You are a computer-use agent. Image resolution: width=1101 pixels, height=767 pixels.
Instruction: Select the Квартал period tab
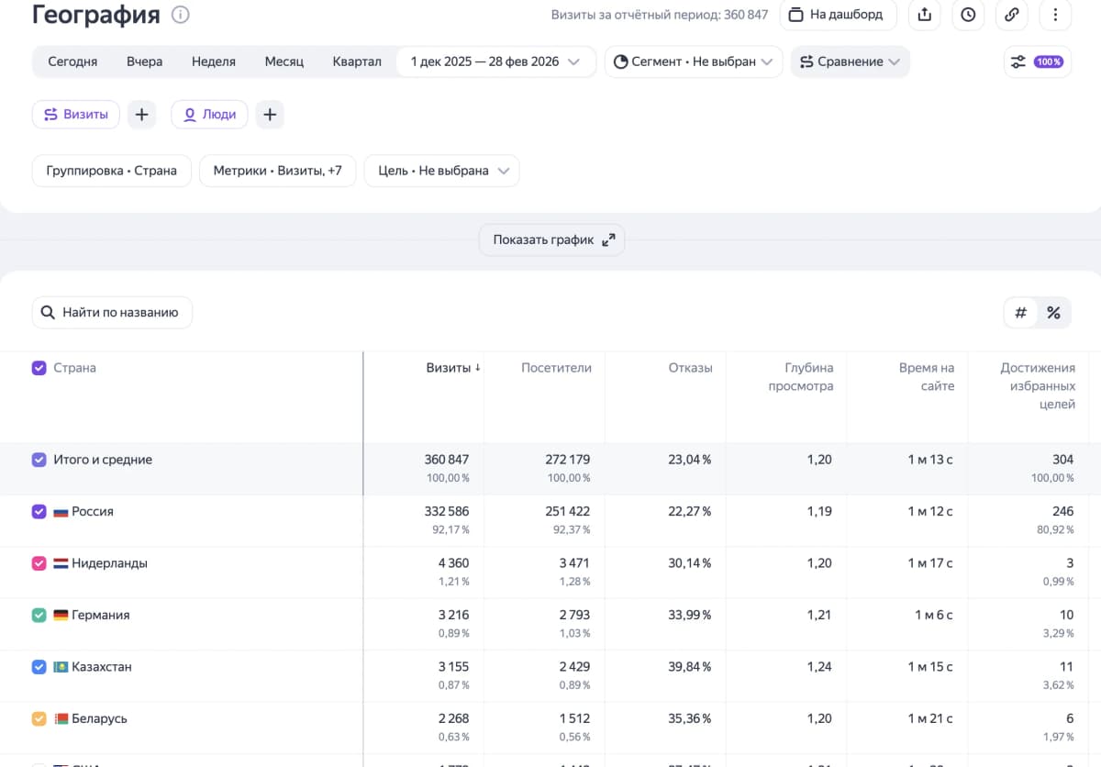pyautogui.click(x=357, y=61)
